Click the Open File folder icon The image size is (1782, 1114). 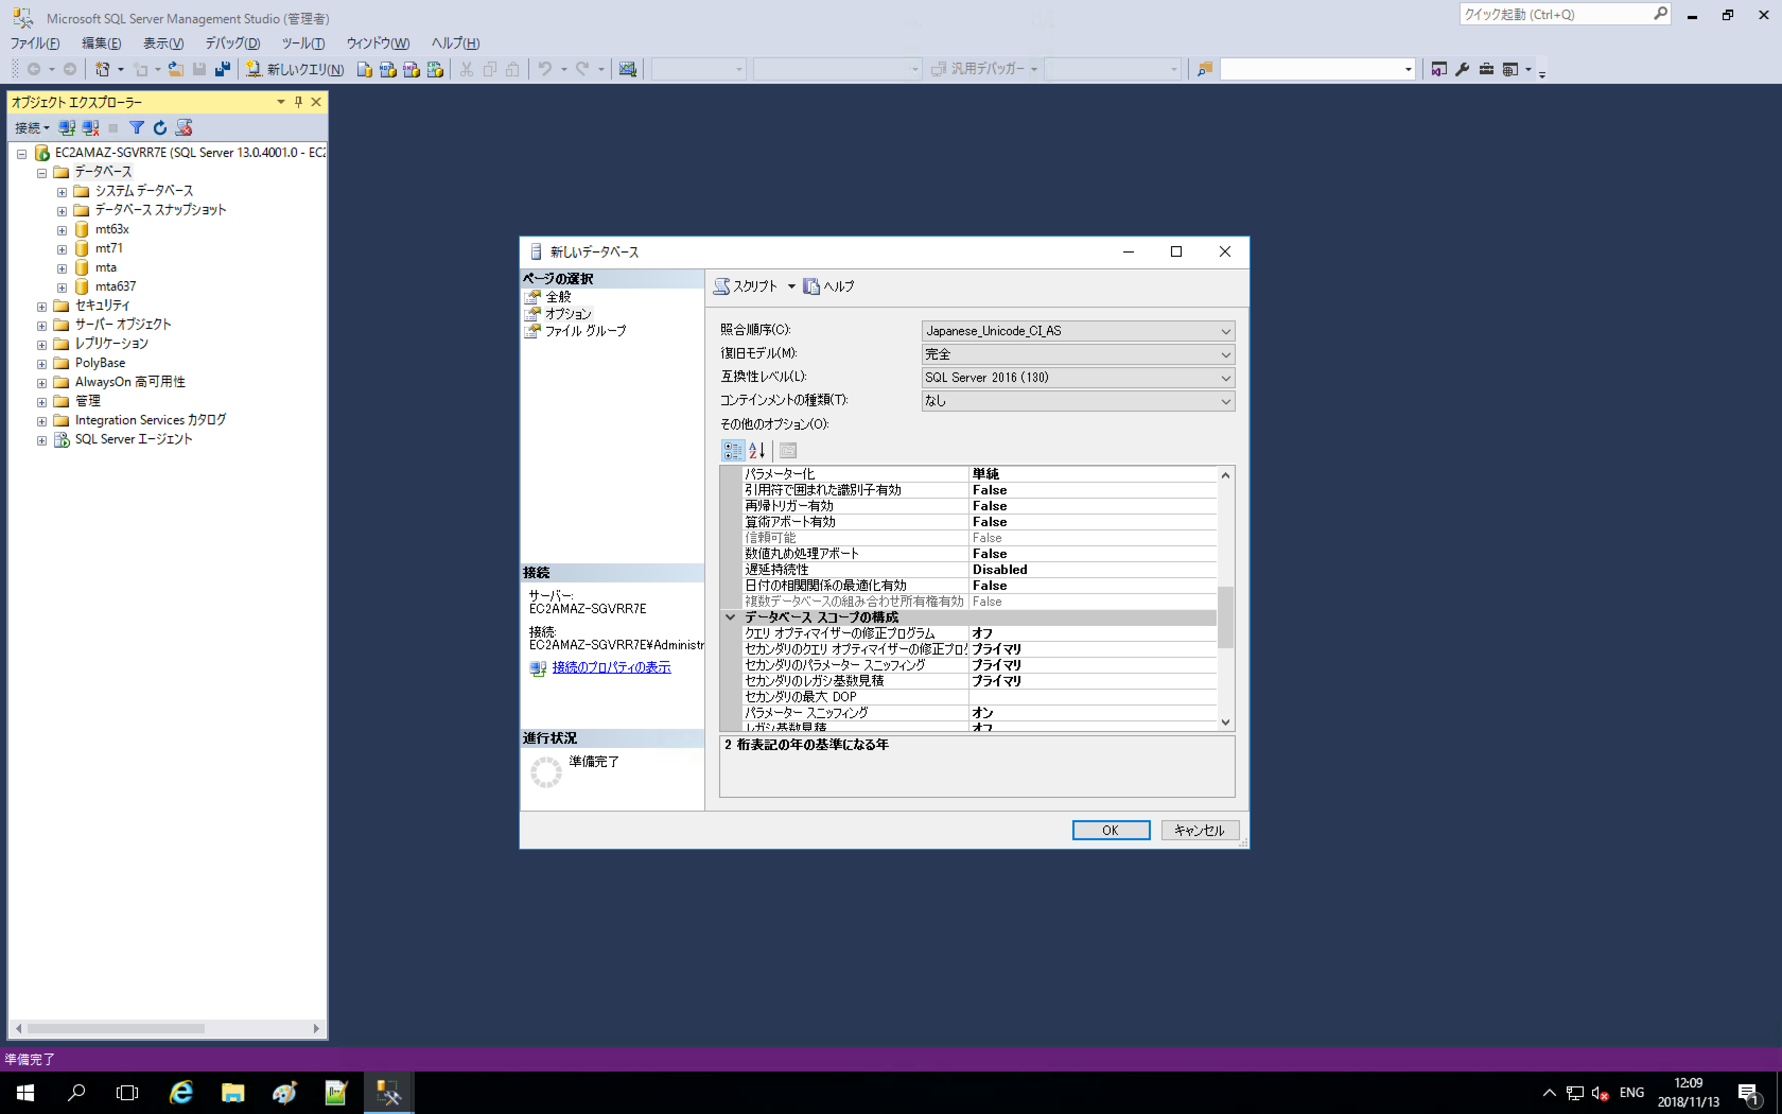click(x=175, y=69)
